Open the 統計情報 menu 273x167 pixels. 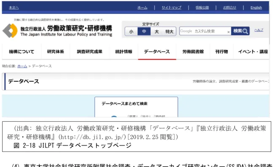[123, 52]
